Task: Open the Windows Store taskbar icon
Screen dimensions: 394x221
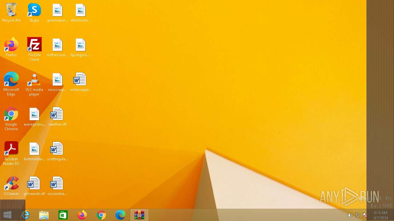Action: (x=63, y=215)
